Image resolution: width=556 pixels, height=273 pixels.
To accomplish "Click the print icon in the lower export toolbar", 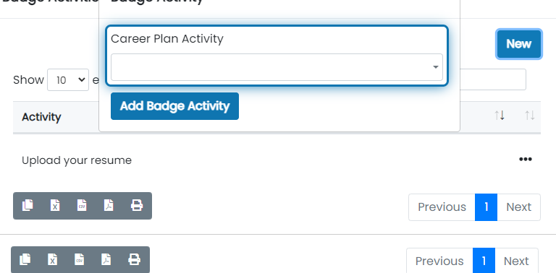I will (x=135, y=259).
